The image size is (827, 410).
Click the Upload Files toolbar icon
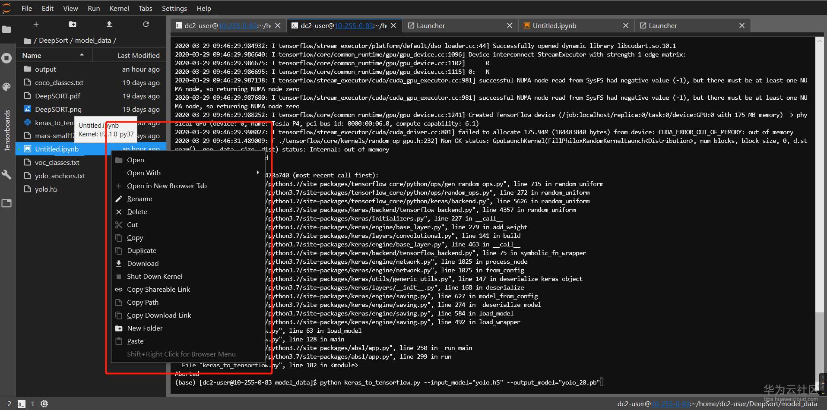pos(109,25)
